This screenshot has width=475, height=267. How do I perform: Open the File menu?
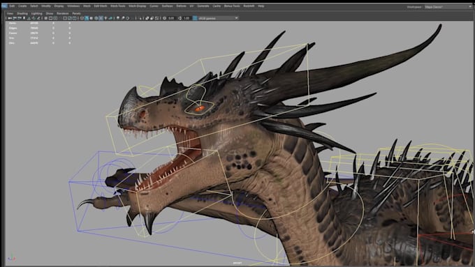(x=4, y=6)
